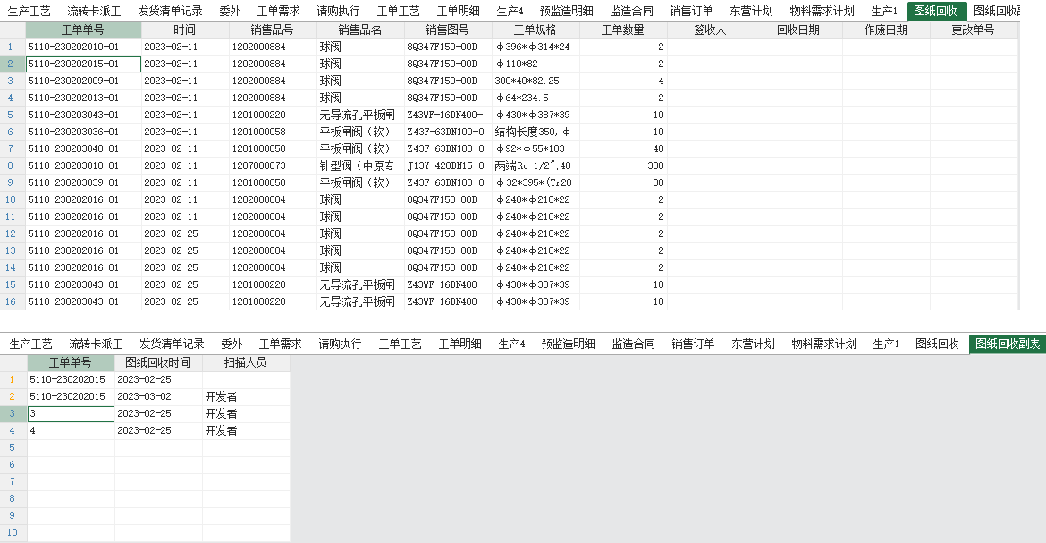Select the 工单数量 column header
Viewport: 1046px width, 543px height.
[623, 30]
